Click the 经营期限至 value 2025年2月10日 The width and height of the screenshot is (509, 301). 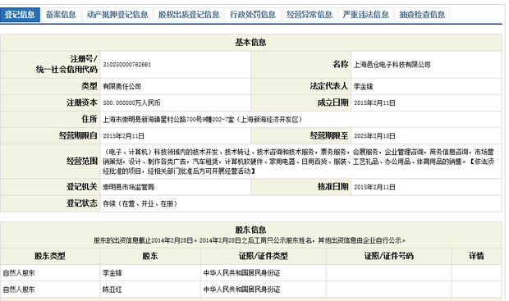[374, 136]
